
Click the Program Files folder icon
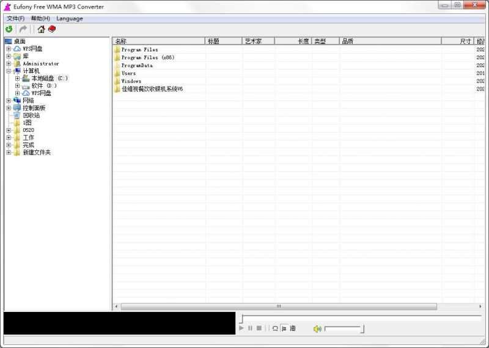(x=117, y=49)
